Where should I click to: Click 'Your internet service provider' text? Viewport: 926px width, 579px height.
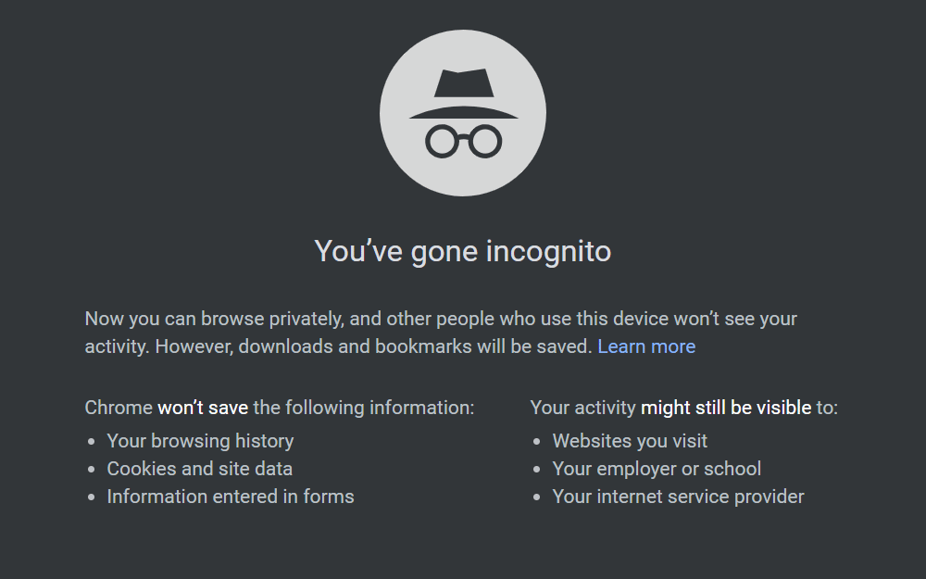679,497
